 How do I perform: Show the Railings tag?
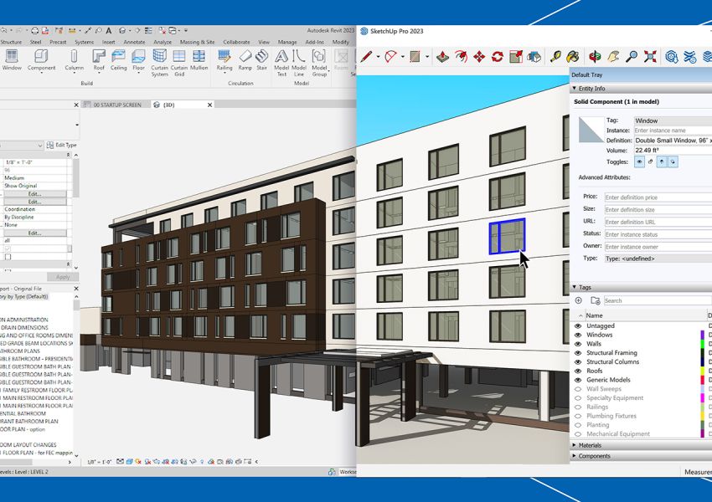pos(578,407)
